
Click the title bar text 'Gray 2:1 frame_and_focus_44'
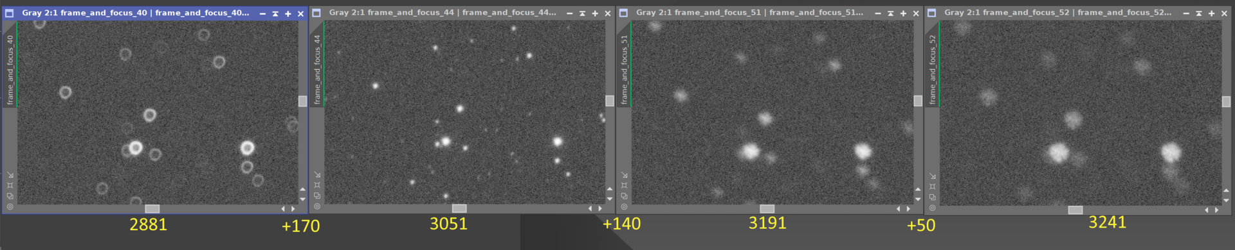[392, 13]
